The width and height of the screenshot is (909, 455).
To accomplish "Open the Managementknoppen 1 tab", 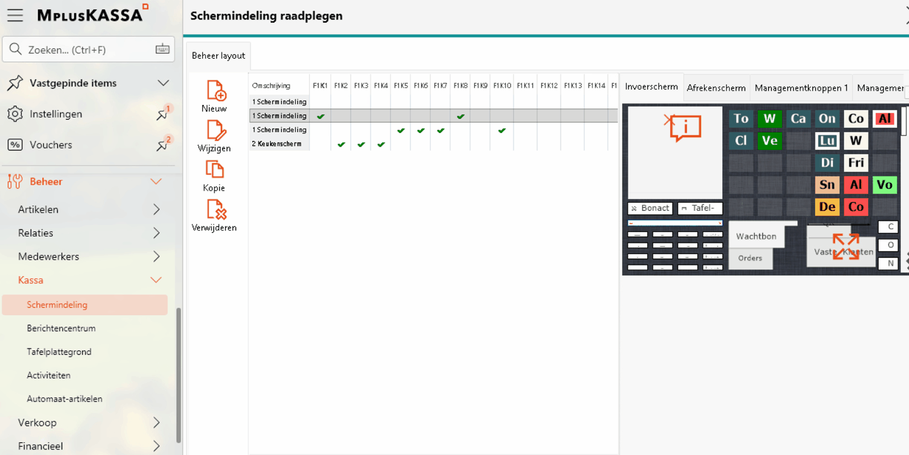I will 801,88.
